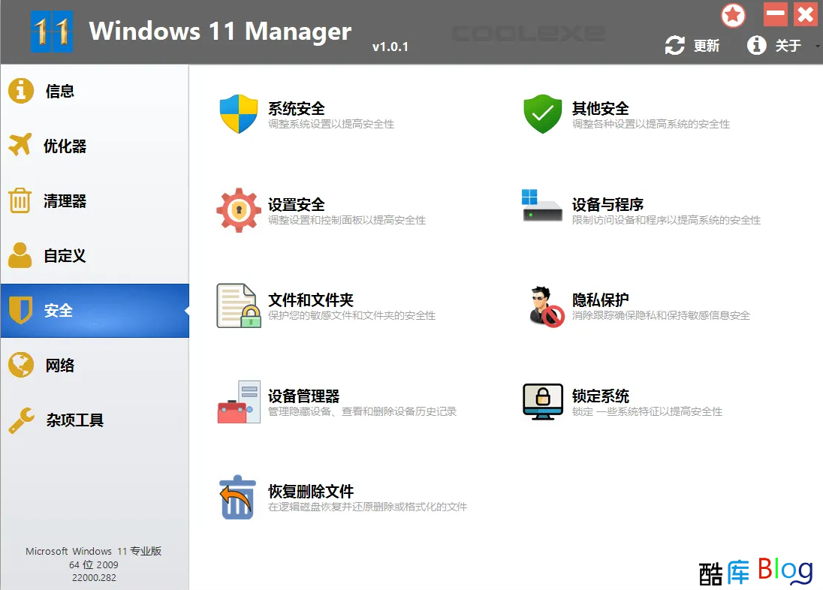Open the 隐私保护 title link
The height and width of the screenshot is (590, 823).
tap(601, 300)
